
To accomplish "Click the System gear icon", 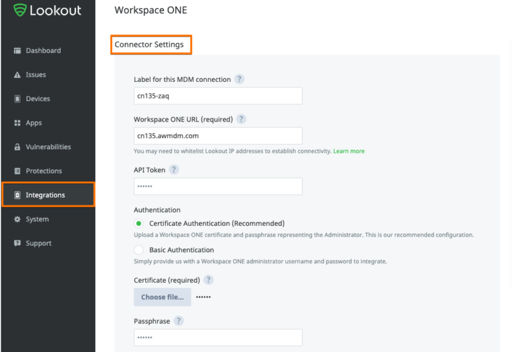I will pos(17,219).
